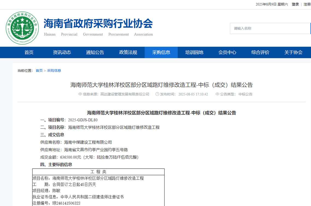Click the eye icon beside 信息来源
The width and height of the screenshot is (311, 206).
coord(80,94)
